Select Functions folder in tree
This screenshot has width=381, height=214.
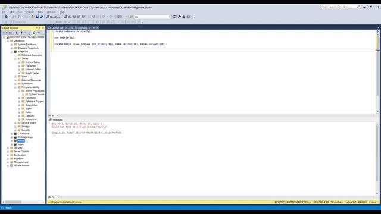point(30,97)
